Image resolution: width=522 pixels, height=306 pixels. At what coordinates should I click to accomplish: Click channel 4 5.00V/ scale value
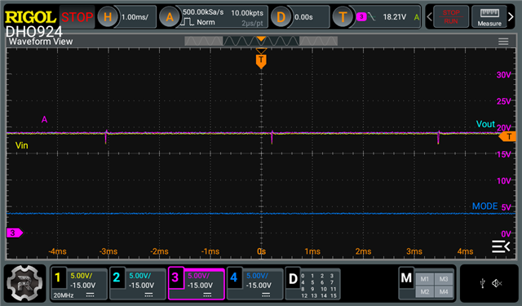pos(258,276)
